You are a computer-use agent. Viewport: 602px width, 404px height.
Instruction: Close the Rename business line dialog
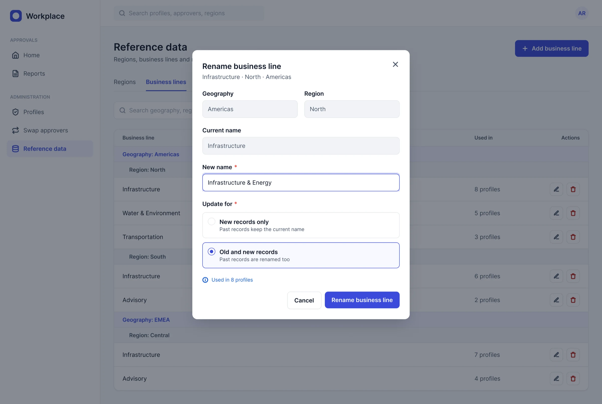[395, 64]
